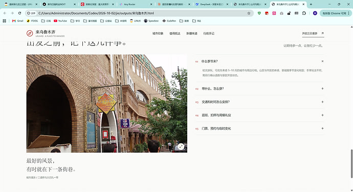Go to 行前手记 section in nav
This screenshot has width=353, height=192.
click(x=209, y=33)
